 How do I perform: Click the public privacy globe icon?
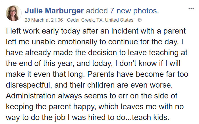tap(140, 20)
